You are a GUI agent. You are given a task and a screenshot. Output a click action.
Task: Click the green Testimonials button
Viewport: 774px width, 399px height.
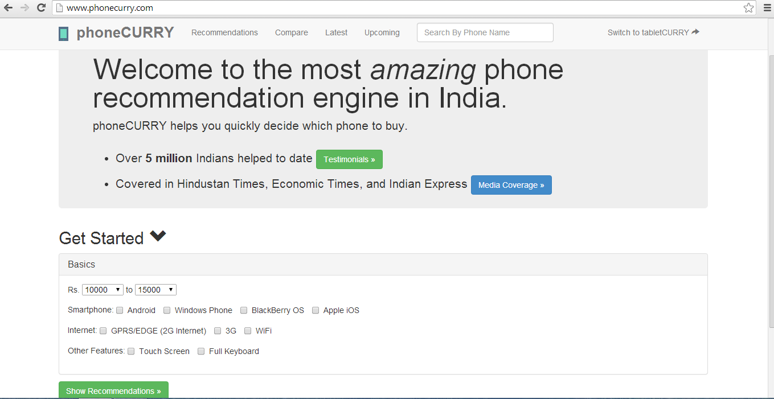pos(349,159)
